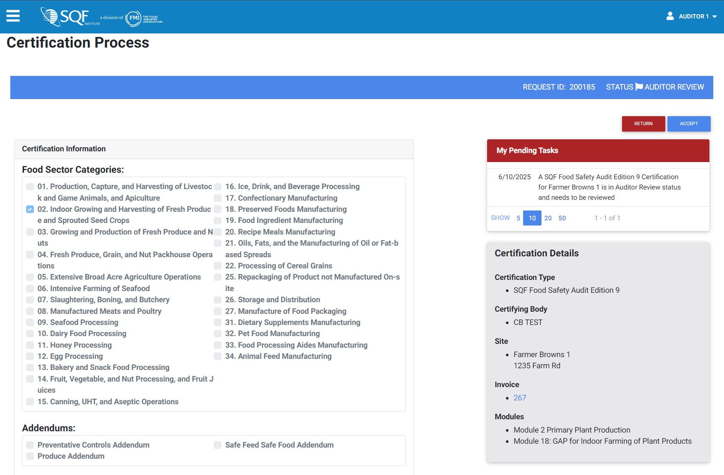
Task: Accept the certification request
Action: (x=688, y=124)
